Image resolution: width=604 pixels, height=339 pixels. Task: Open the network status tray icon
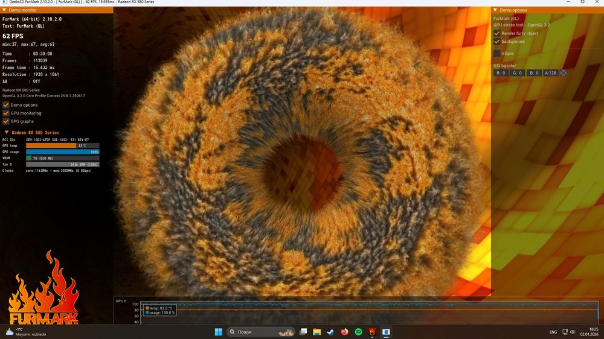tap(565, 332)
